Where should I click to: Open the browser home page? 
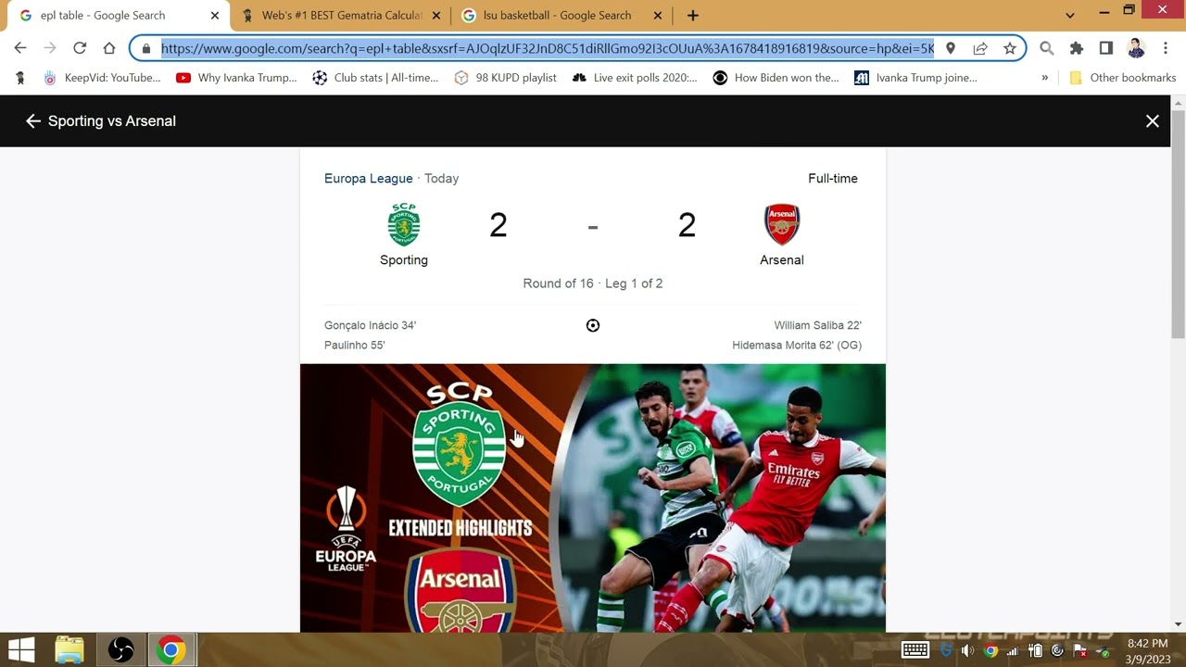109,48
